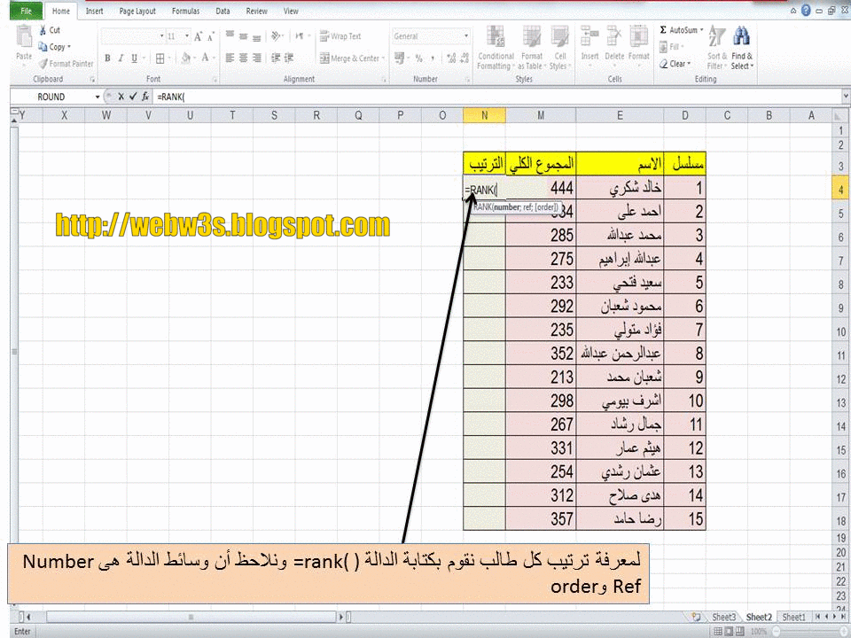Click cell with total 444
The image size is (851, 638).
point(541,188)
